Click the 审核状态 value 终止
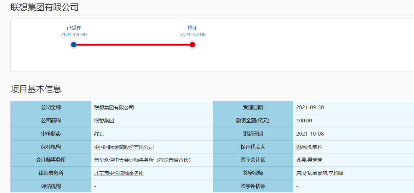The height and width of the screenshot is (193, 414). (x=96, y=133)
